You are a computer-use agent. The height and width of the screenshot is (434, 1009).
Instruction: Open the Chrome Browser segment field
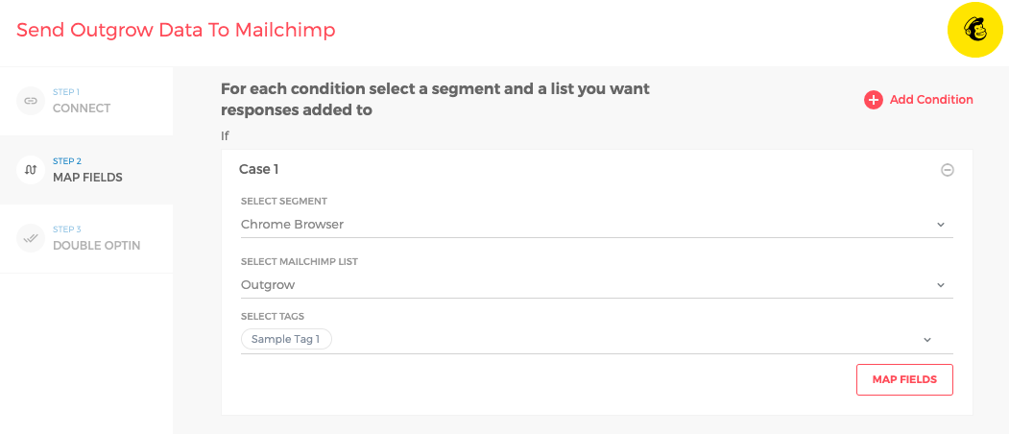tap(576, 225)
